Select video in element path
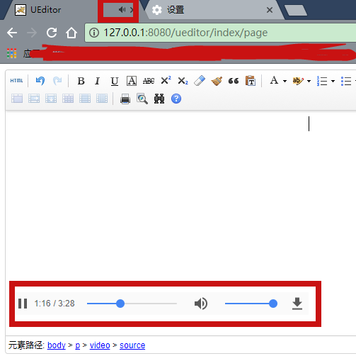The image size is (356, 361). (100, 345)
